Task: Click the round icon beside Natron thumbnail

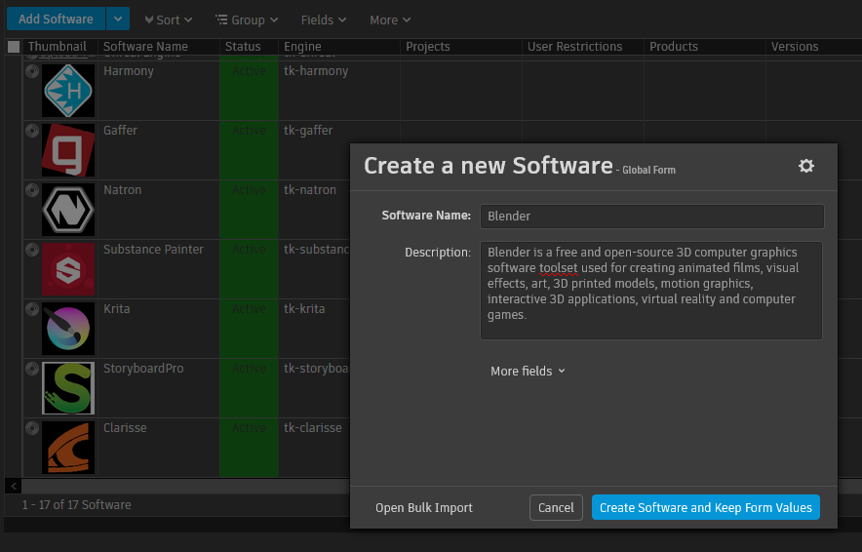Action: click(32, 189)
